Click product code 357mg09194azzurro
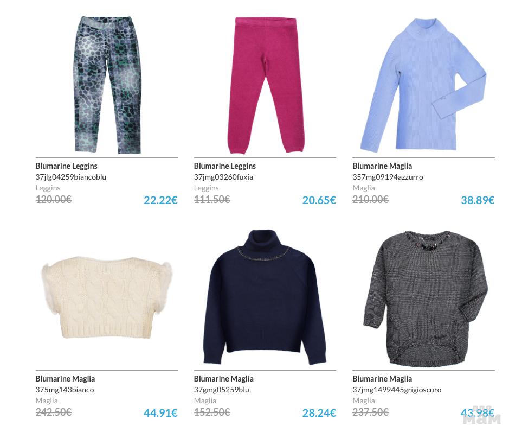 [x=388, y=177]
